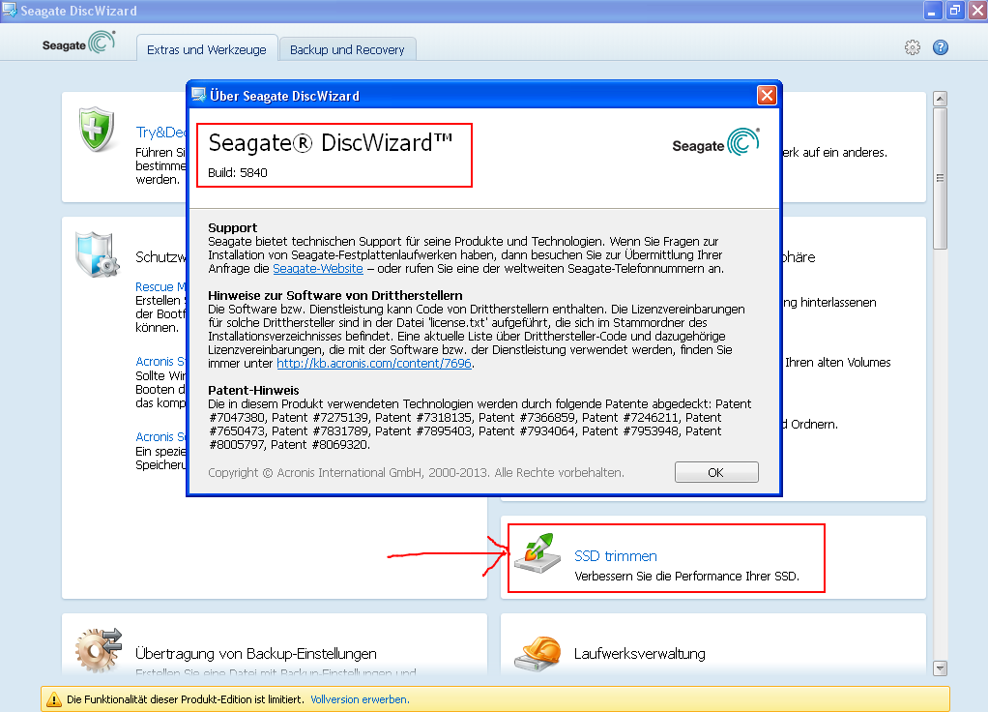The image size is (988, 712).
Task: Click the Build: 5840 text
Action: point(238,173)
